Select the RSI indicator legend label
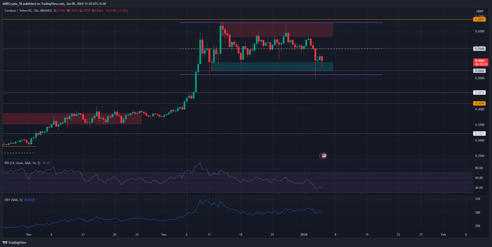Image resolution: width=492 pixels, height=247 pixels. click(22, 163)
